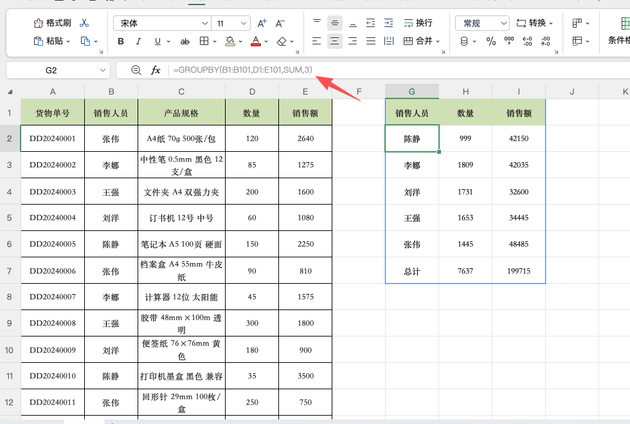The image size is (630, 424).
Task: Apply the fill color bucket
Action: (x=230, y=41)
